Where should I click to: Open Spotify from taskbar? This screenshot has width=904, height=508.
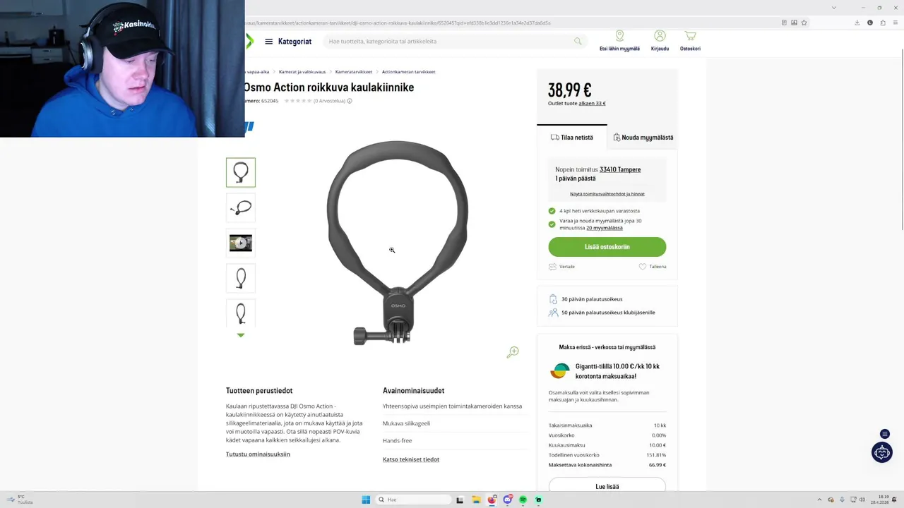pos(523,500)
